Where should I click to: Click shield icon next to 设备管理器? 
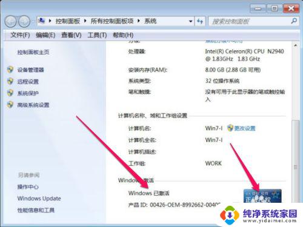(10, 70)
